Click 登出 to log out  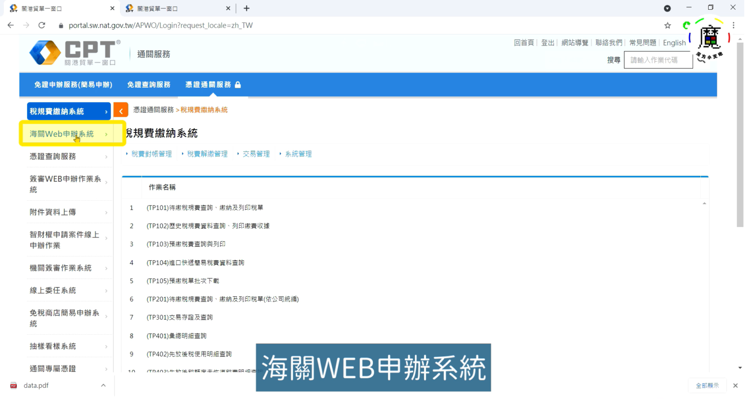click(548, 43)
